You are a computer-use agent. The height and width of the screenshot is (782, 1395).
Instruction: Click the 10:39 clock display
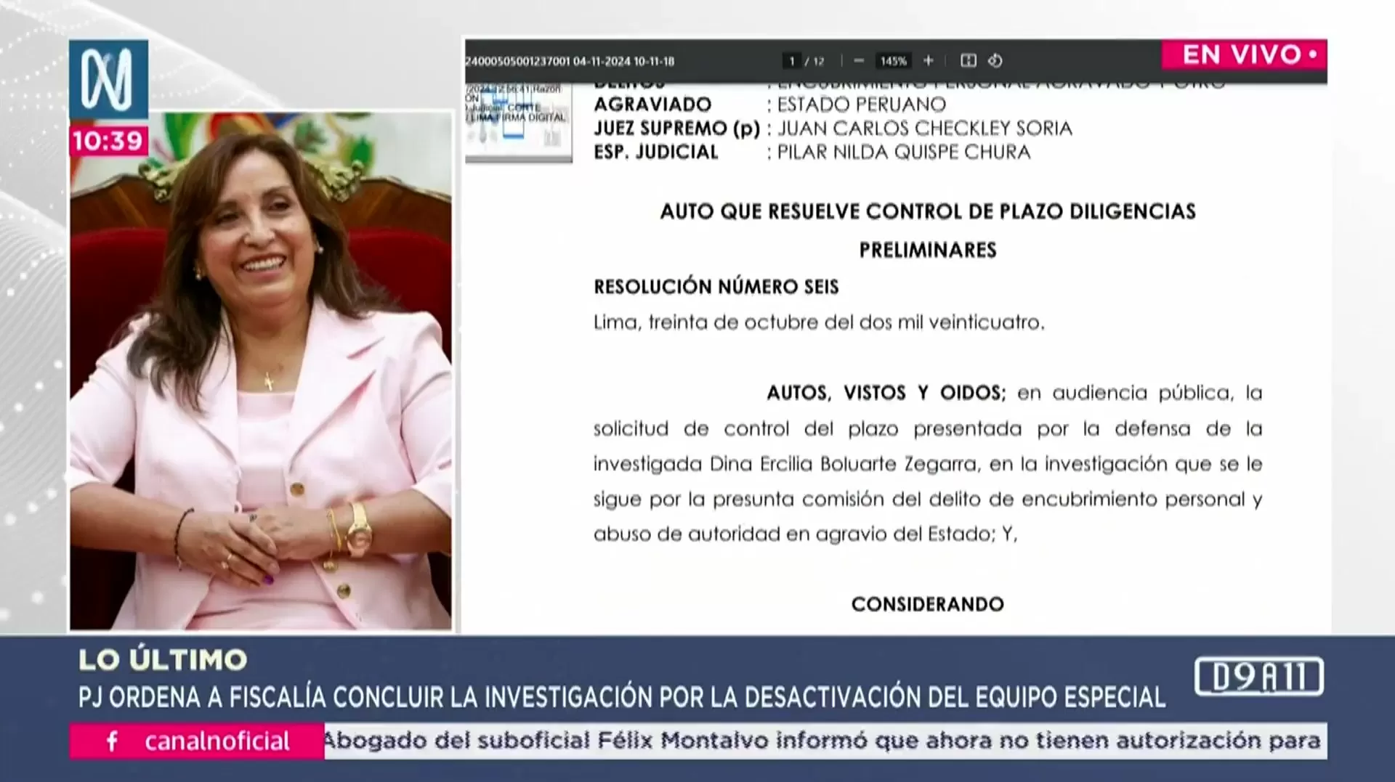pyautogui.click(x=108, y=140)
